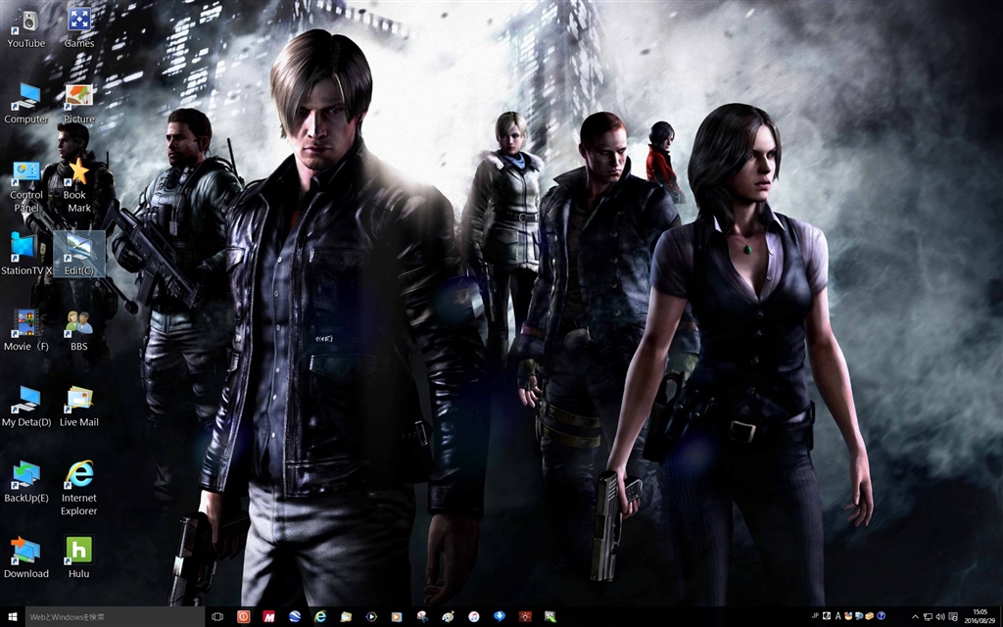Launch iTunes from the taskbar
This screenshot has height=627, width=1003.
click(473, 617)
